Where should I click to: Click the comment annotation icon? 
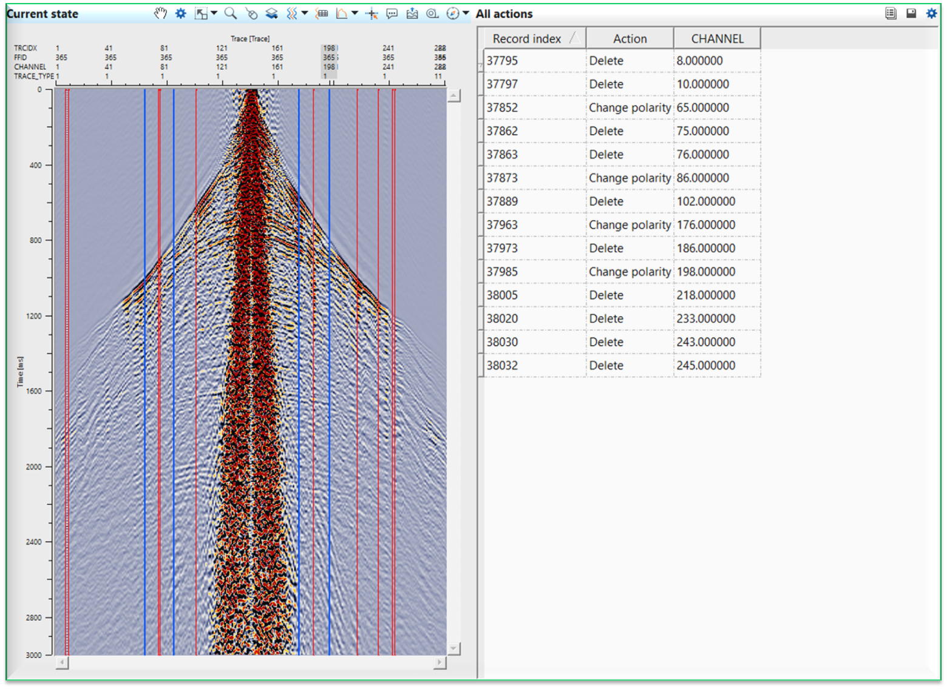pyautogui.click(x=393, y=13)
